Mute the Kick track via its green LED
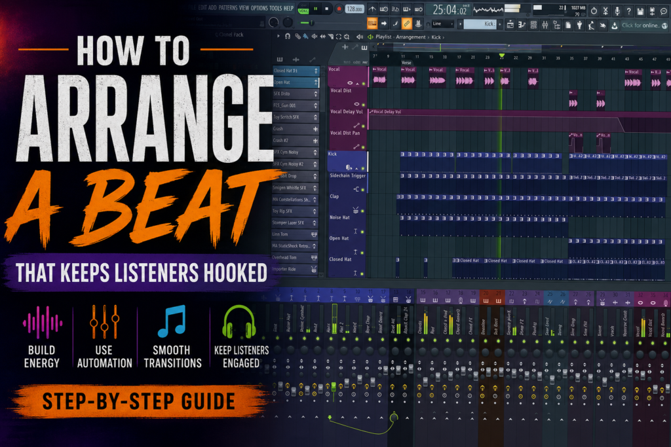Image resolution: width=671 pixels, height=447 pixels. 363,168
